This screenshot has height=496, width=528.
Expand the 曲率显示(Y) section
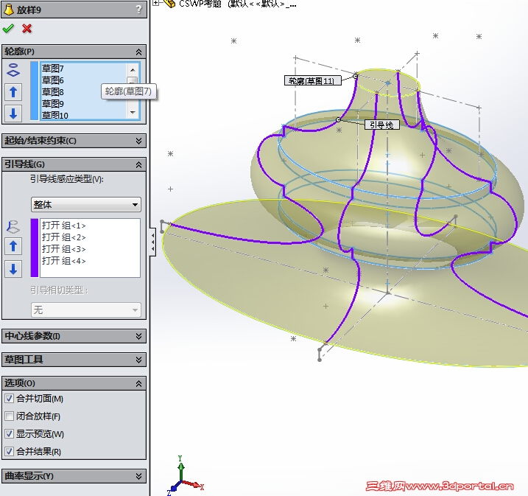pyautogui.click(x=138, y=476)
